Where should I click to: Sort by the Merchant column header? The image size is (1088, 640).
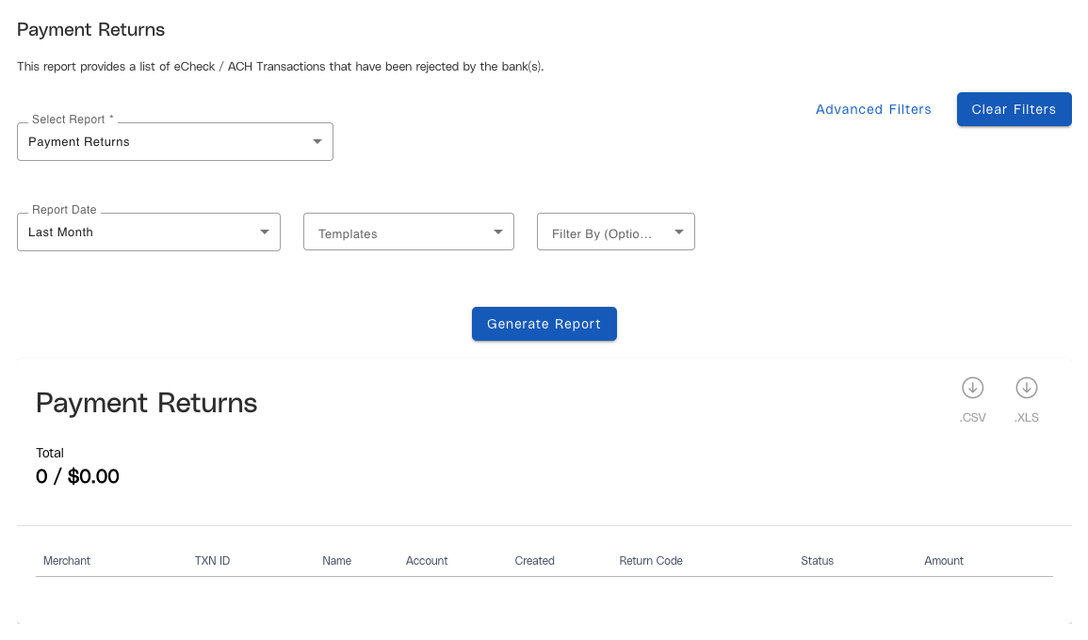[x=67, y=561]
